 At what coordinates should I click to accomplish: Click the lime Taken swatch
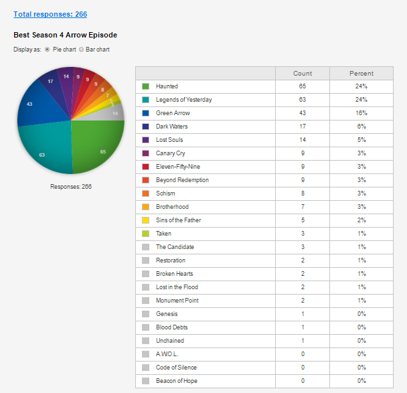point(146,234)
